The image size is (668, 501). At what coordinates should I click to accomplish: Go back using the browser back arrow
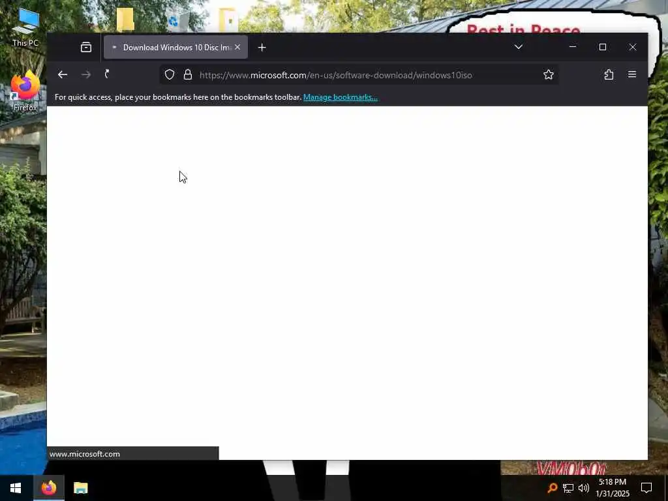click(x=63, y=74)
